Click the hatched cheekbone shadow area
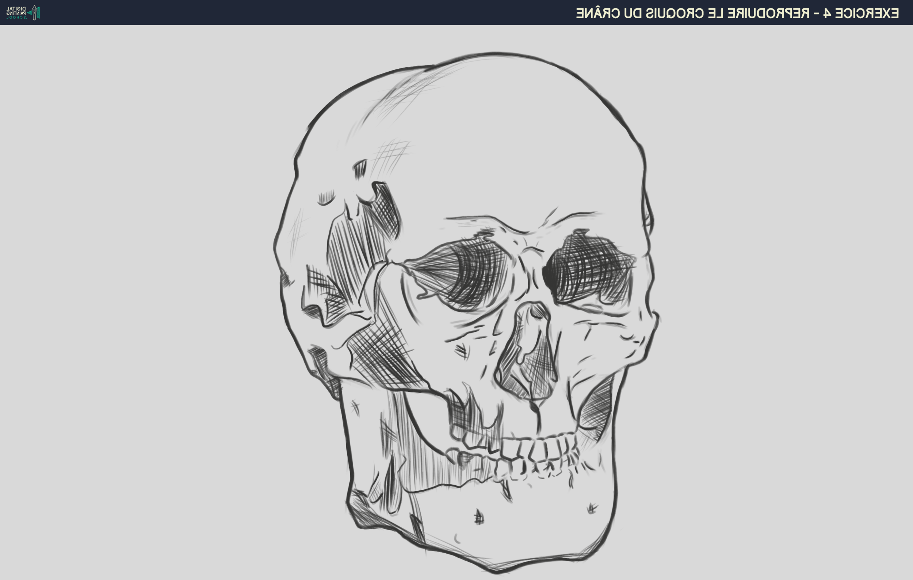The height and width of the screenshot is (580, 913). tap(383, 355)
